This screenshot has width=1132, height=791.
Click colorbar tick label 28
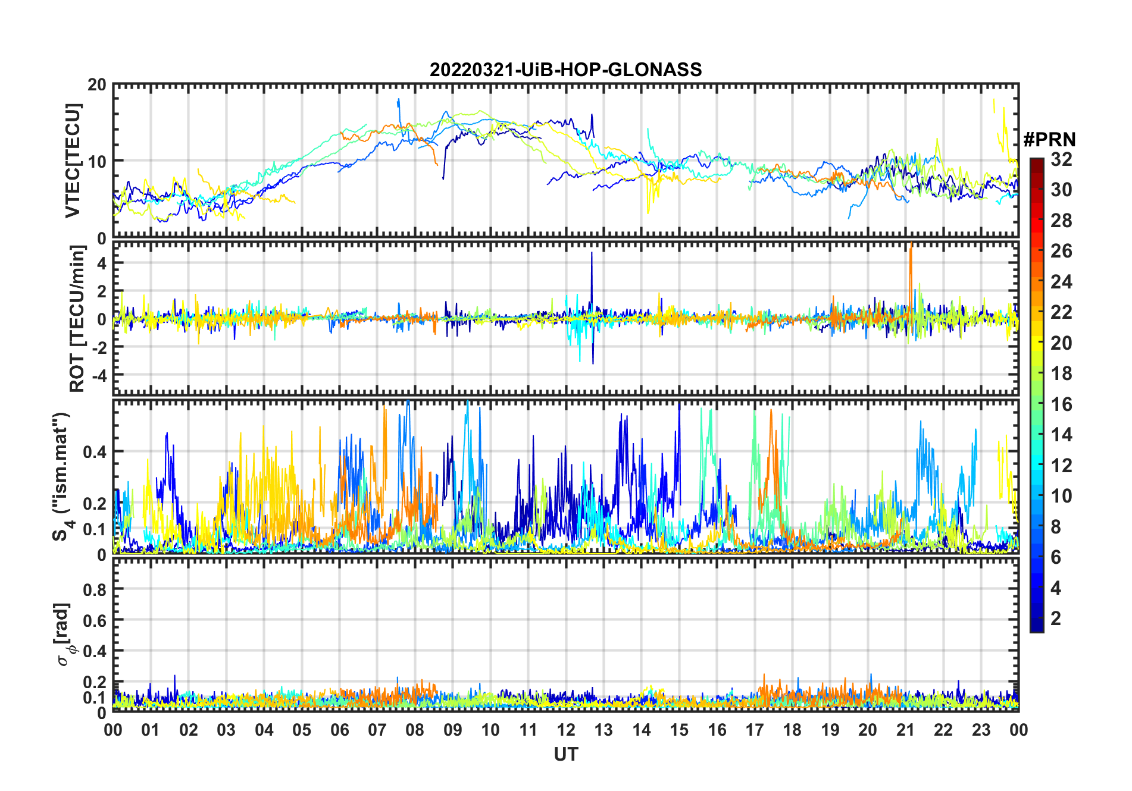tap(1061, 221)
